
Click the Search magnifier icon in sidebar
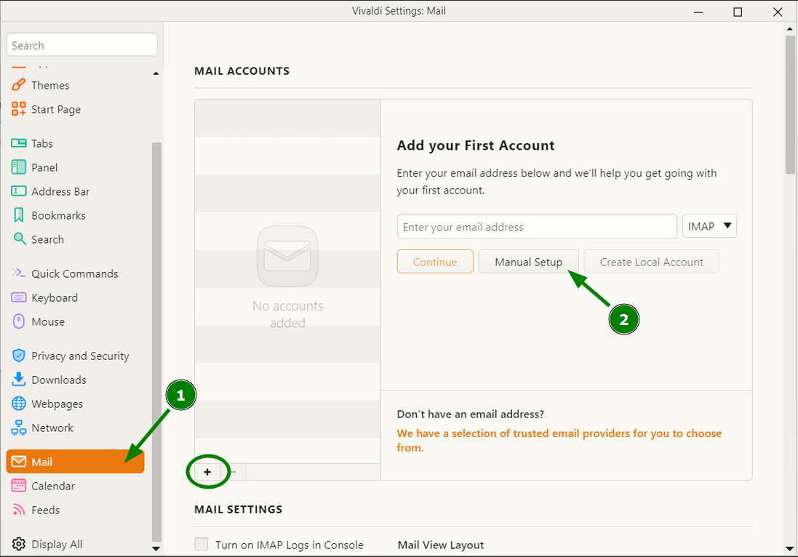[x=20, y=239]
